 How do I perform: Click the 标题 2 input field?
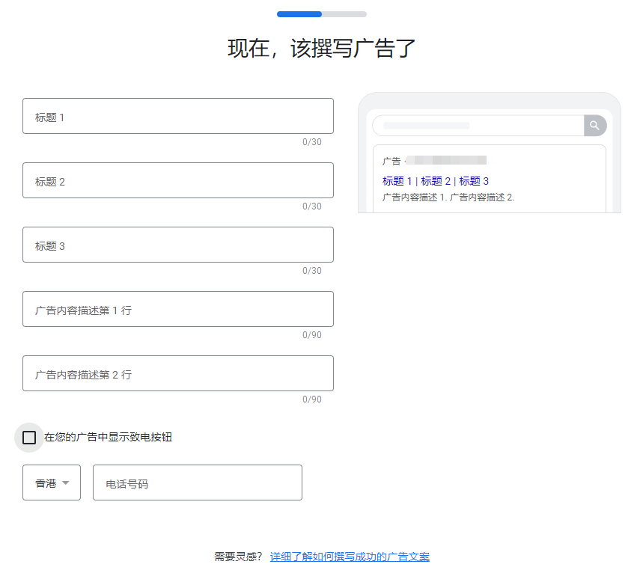[177, 180]
